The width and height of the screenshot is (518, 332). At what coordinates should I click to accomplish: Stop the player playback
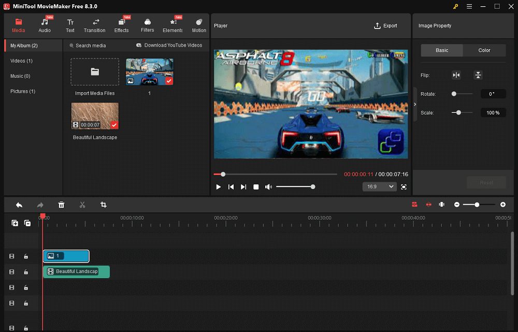256,187
